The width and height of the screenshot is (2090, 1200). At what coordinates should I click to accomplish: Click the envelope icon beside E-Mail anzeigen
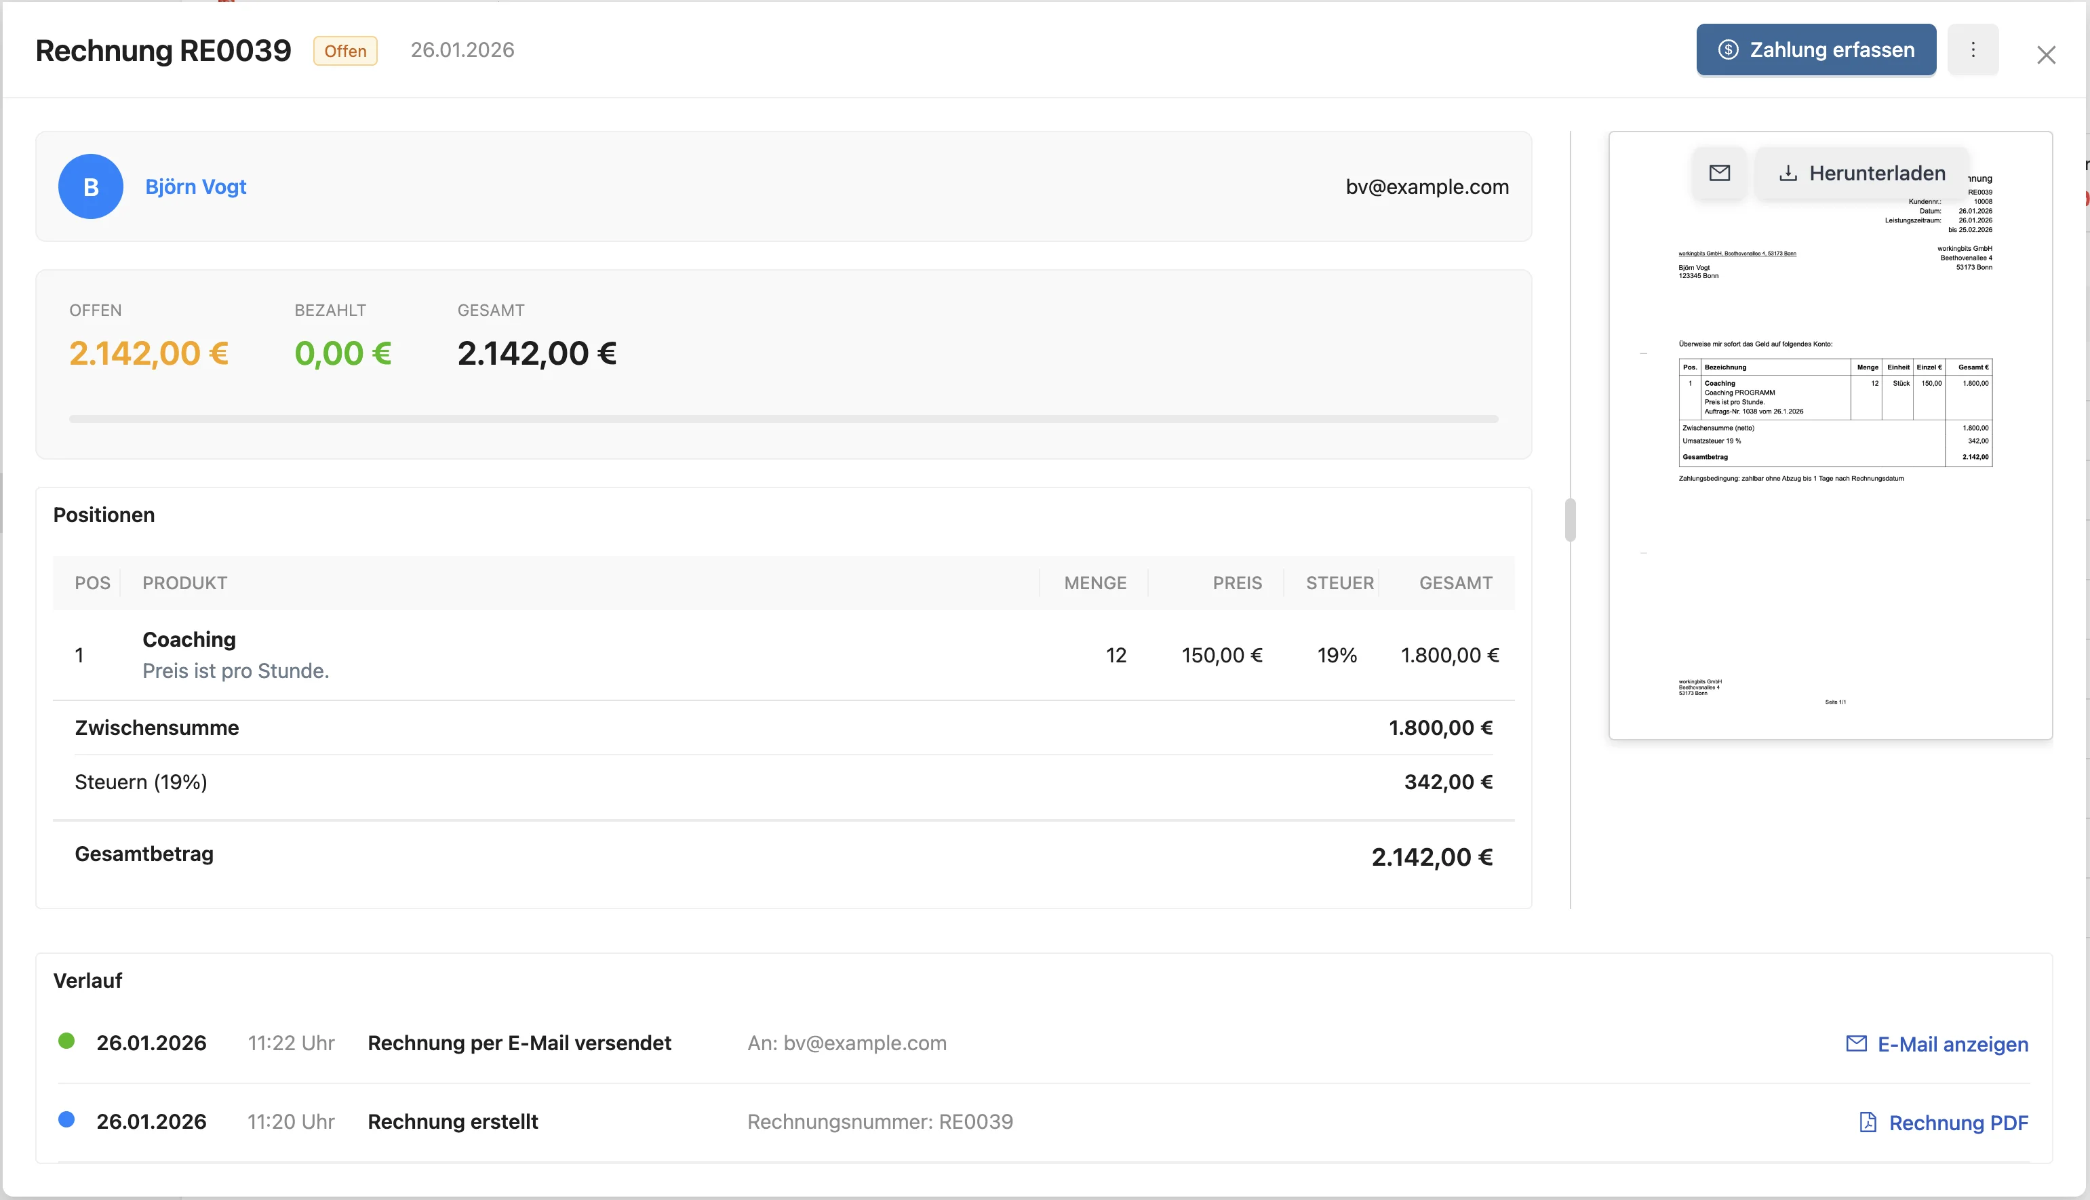coord(1856,1044)
